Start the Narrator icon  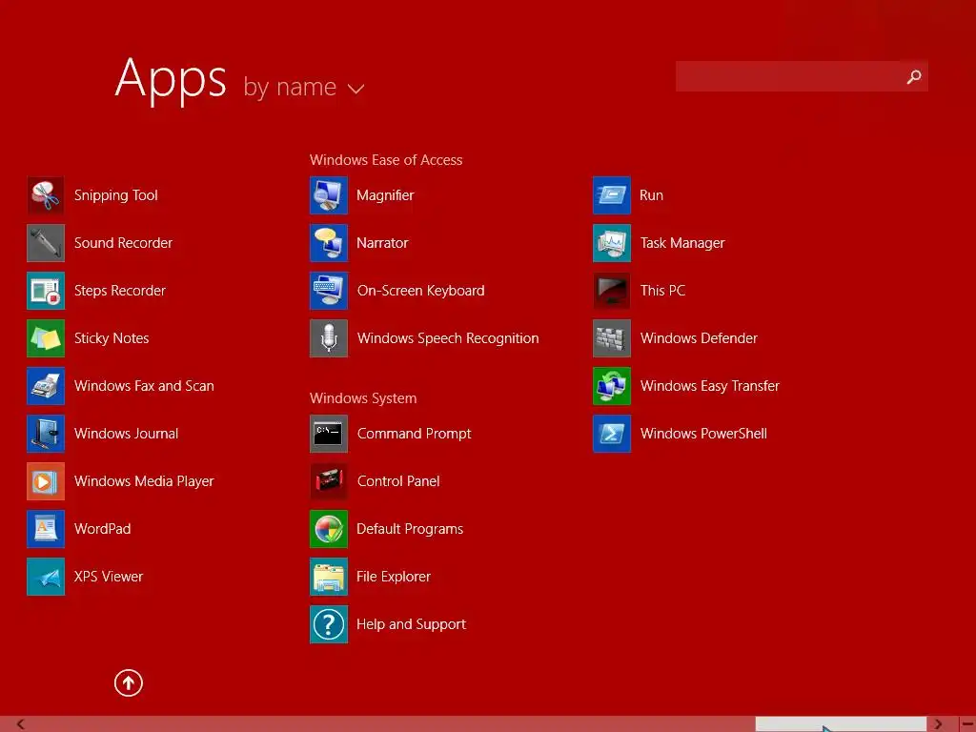coord(329,243)
